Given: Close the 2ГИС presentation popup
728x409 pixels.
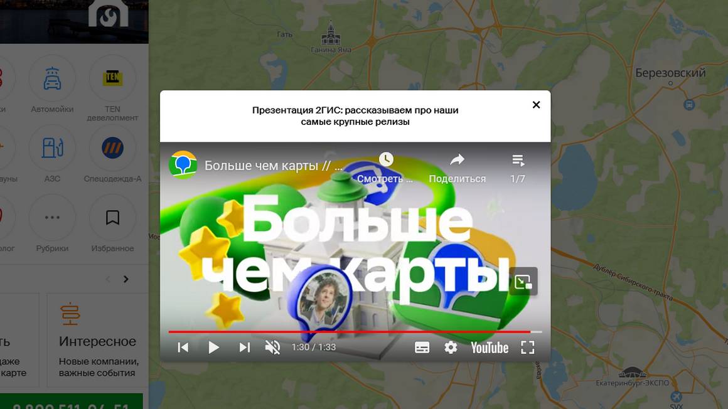Looking at the screenshot, I should coord(536,105).
